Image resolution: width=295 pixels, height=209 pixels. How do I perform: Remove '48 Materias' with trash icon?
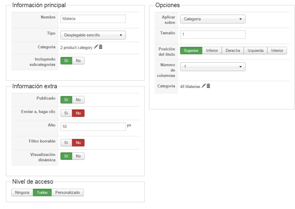click(208, 86)
